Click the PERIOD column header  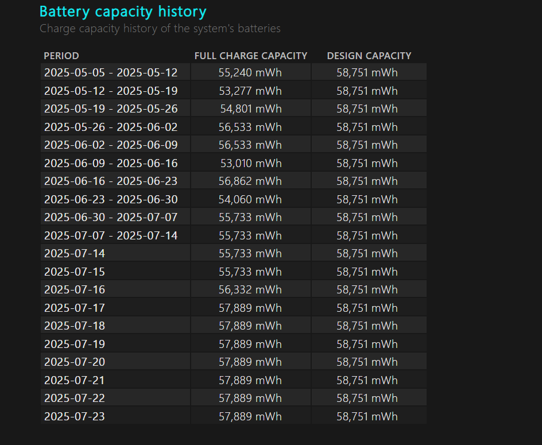pos(61,56)
